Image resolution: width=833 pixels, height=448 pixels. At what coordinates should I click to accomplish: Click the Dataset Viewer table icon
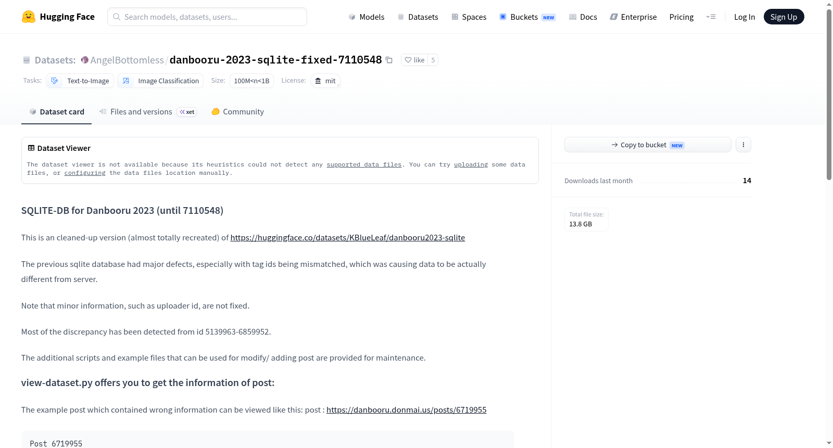tap(31, 148)
